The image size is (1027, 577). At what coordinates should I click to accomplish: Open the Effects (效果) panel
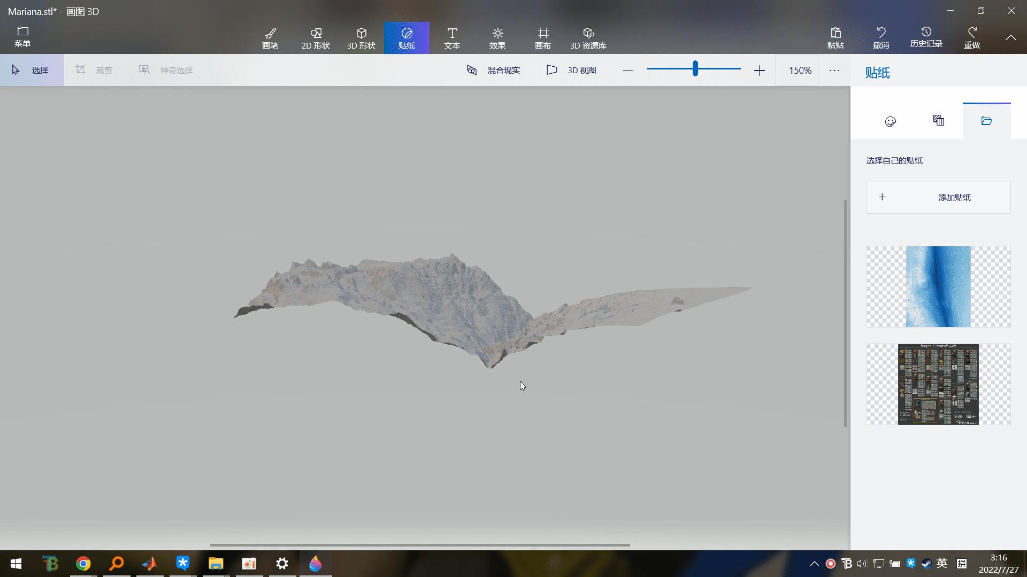pyautogui.click(x=497, y=38)
